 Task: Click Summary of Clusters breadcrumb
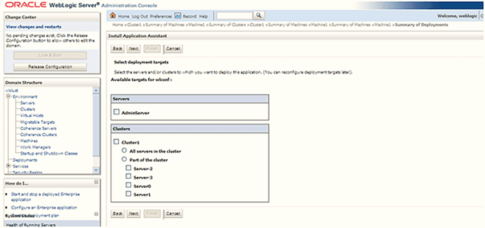[227, 25]
